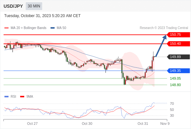Click the 'MA 20 + Bollinger Bands' legend label

pos(28,28)
